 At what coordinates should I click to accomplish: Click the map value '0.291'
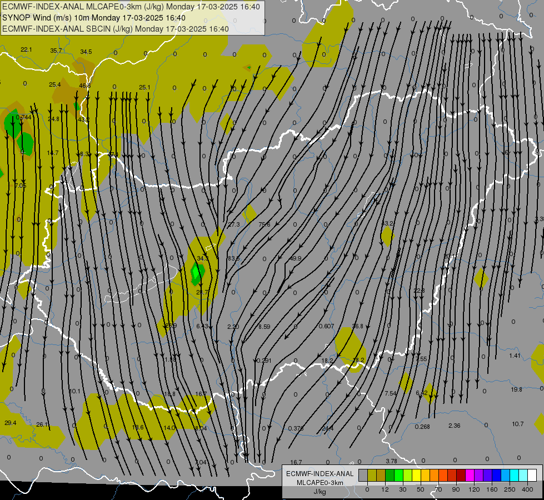coord(264,361)
